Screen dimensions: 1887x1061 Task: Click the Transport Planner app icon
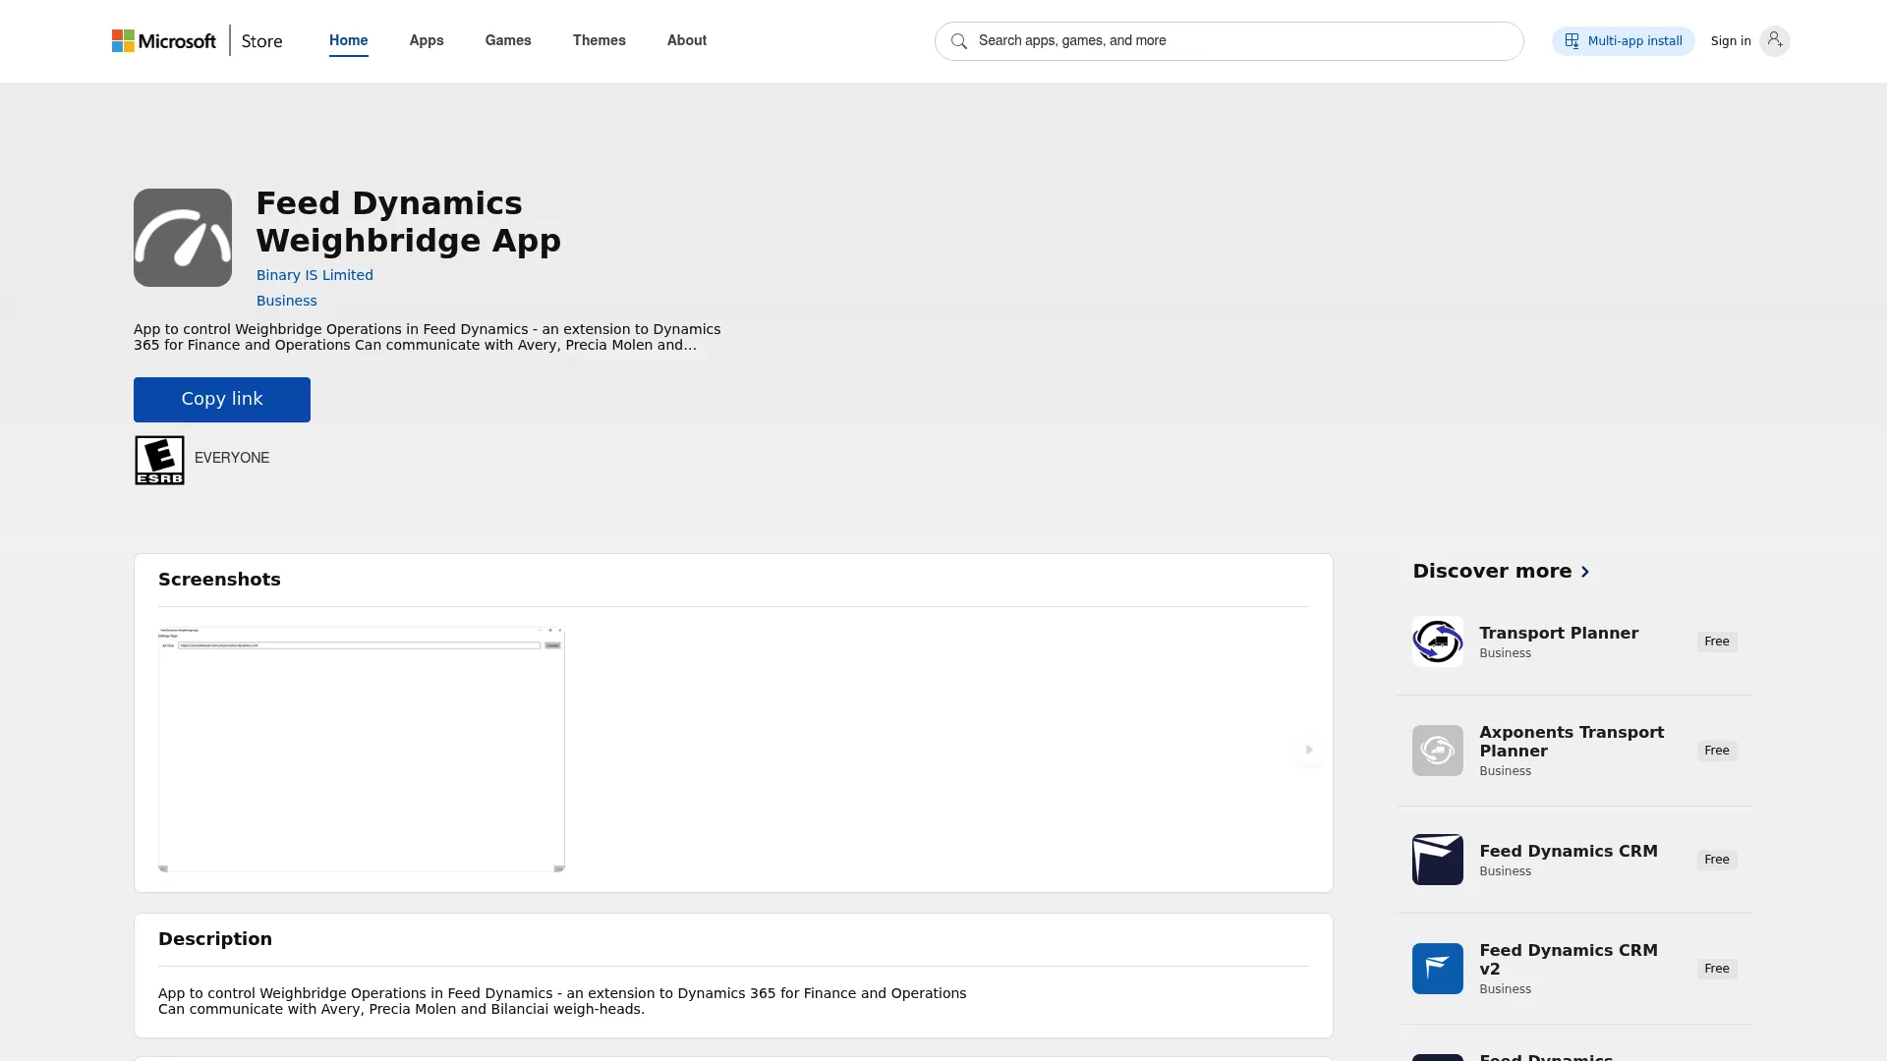tap(1437, 642)
